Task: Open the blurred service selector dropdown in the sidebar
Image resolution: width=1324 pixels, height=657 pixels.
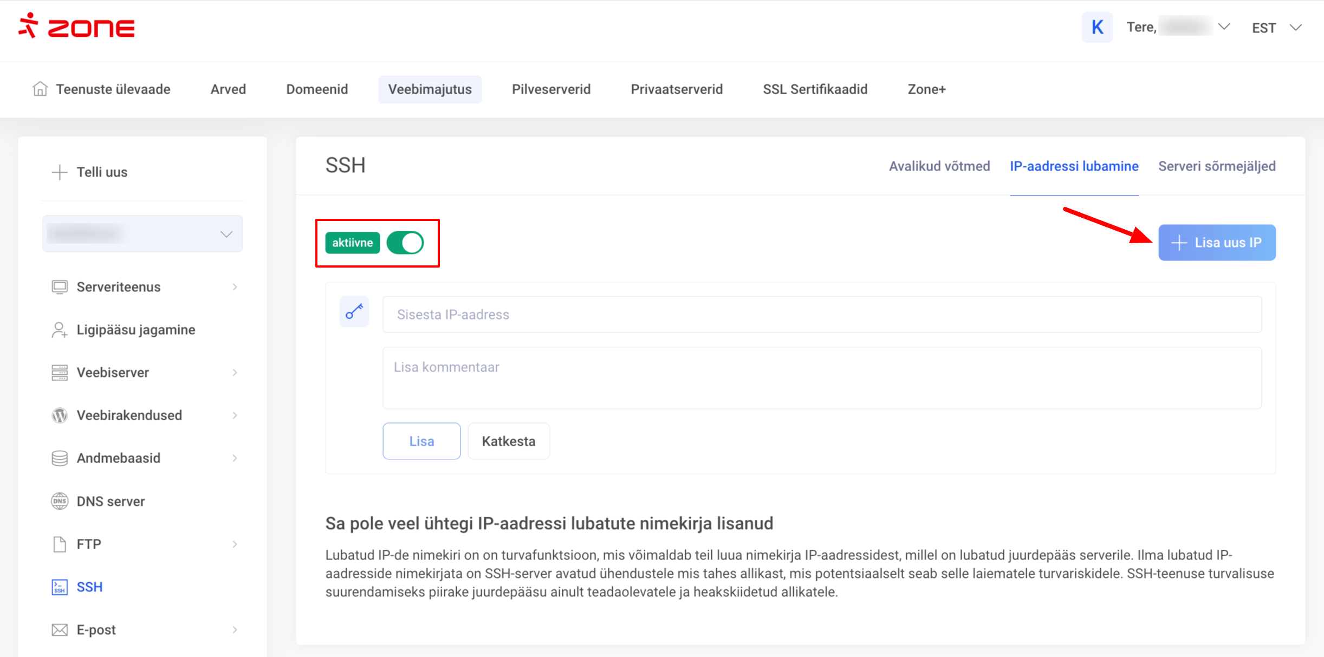Action: pos(142,234)
